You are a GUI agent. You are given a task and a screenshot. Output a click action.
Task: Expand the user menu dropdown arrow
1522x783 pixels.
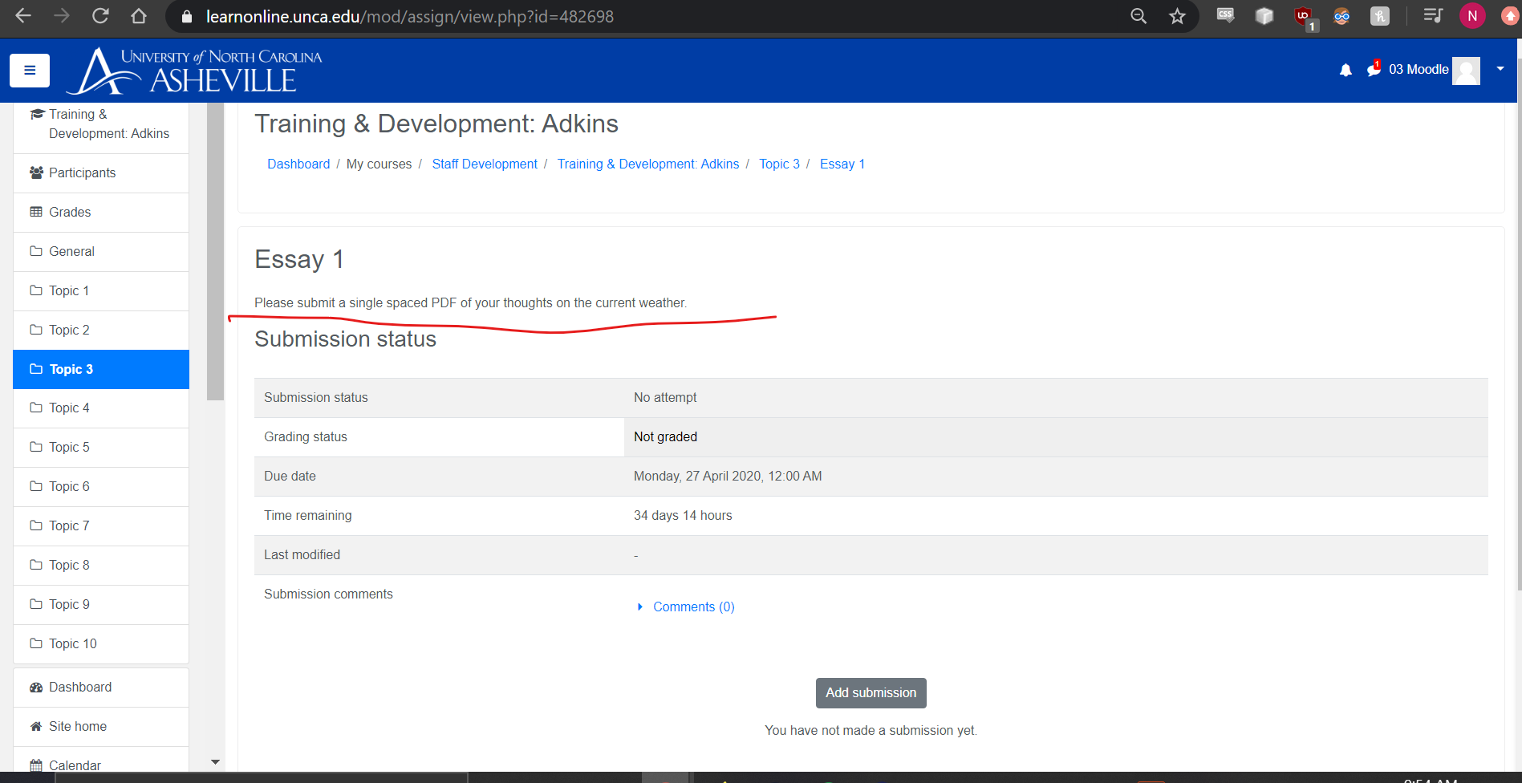coord(1500,69)
